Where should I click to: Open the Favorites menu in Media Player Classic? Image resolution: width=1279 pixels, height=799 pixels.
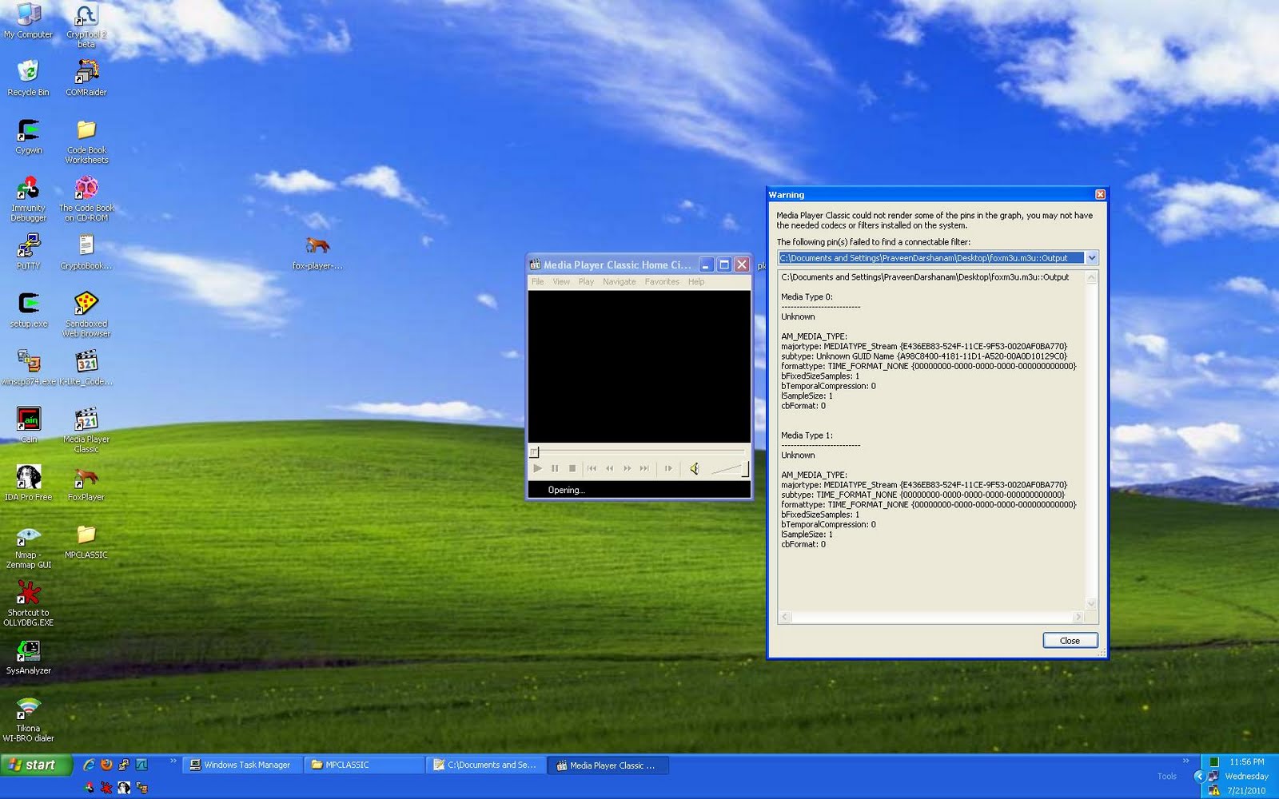[662, 282]
